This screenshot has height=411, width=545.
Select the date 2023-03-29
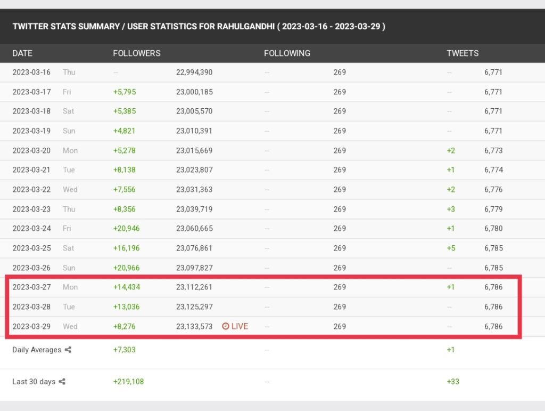[x=31, y=326]
